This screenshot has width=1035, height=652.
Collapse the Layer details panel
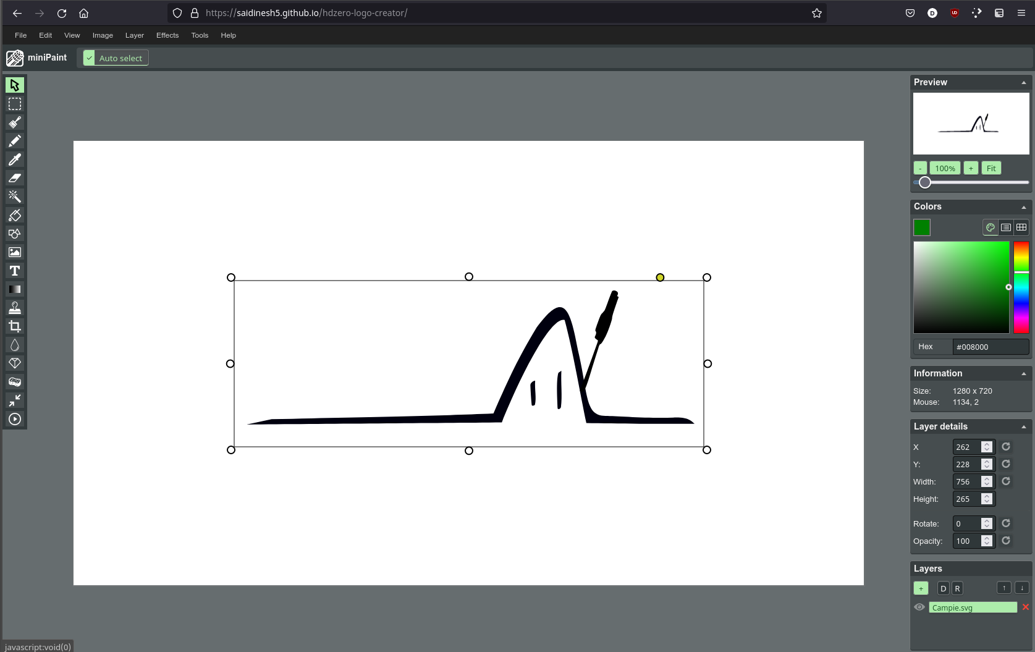(x=1023, y=427)
